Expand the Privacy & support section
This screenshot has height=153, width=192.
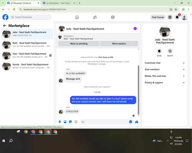(x=165, y=83)
